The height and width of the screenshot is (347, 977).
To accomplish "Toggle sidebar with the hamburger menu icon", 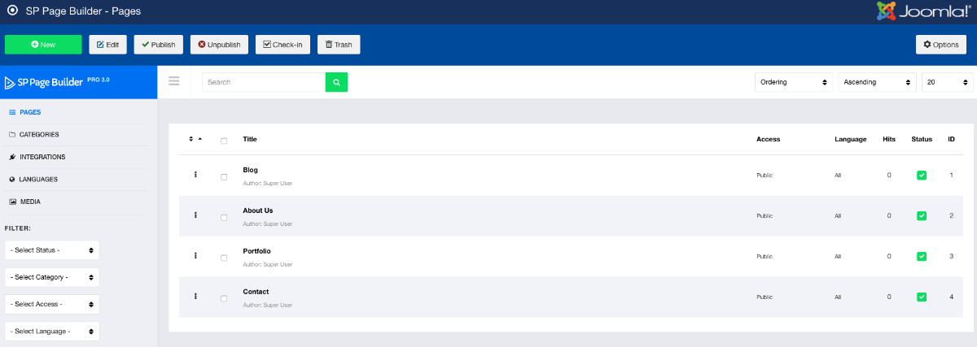I will (173, 81).
